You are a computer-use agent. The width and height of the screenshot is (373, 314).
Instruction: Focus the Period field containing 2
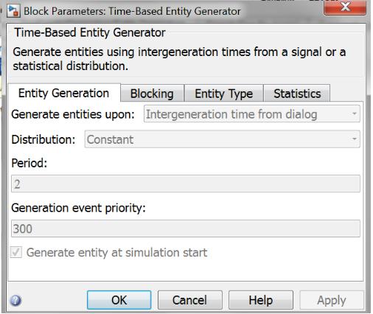pos(186,184)
